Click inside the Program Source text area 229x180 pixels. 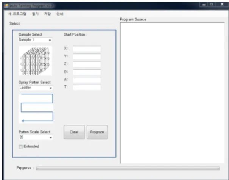point(172,93)
